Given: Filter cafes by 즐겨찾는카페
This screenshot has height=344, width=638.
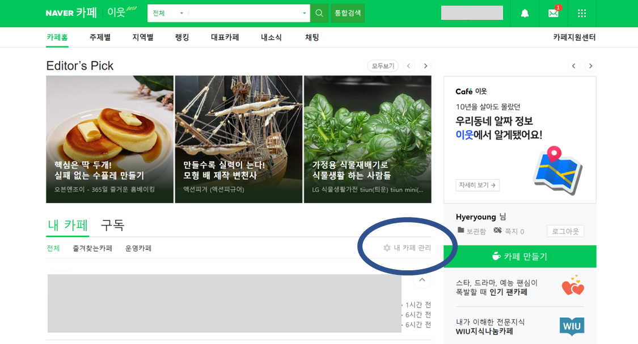Looking at the screenshot, I should [92, 248].
